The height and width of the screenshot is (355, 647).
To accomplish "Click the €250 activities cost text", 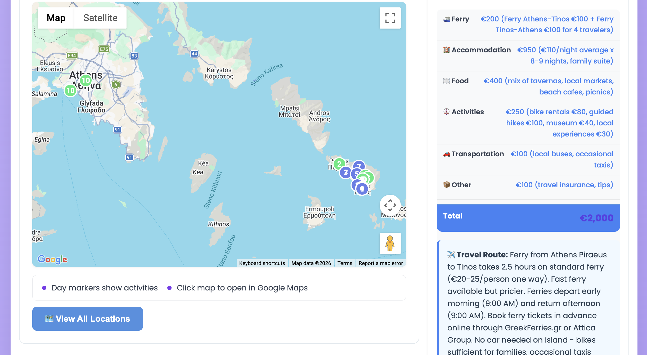I will point(559,123).
